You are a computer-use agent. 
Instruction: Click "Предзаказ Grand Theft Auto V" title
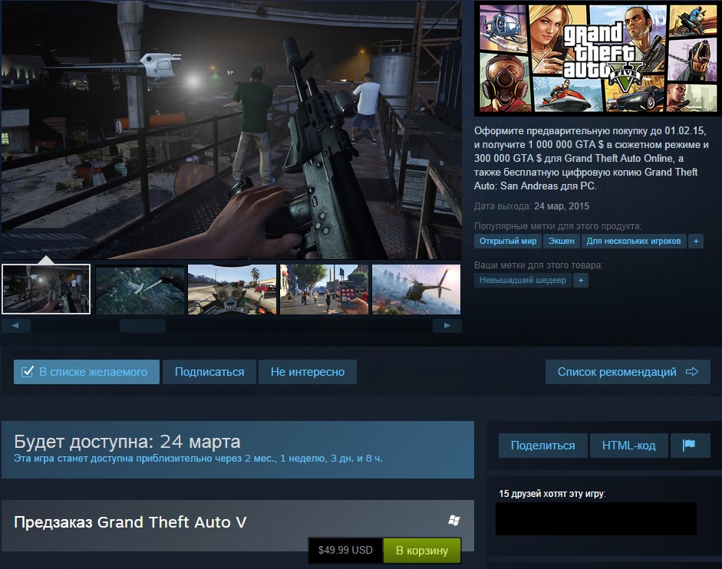coord(130,522)
